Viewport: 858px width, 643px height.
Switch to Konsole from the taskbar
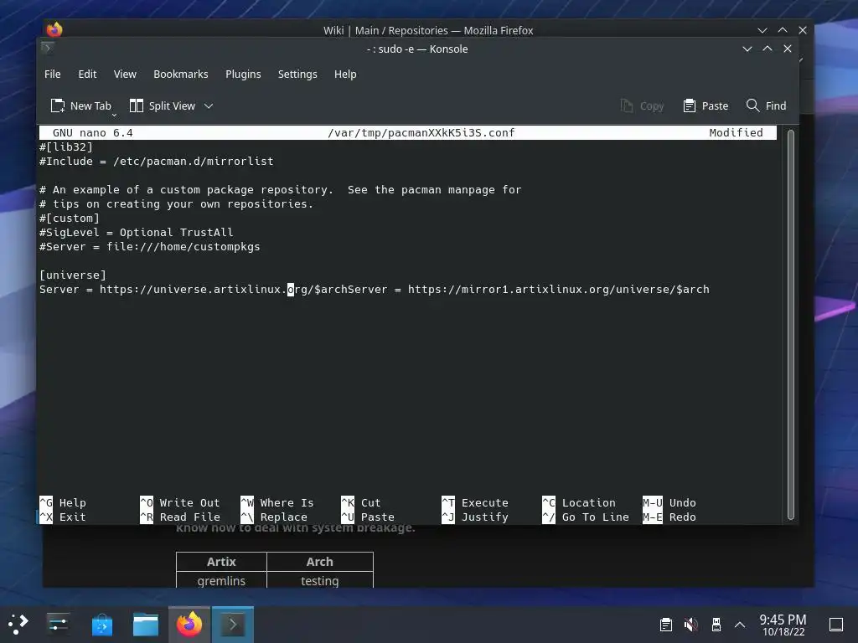coord(233,624)
